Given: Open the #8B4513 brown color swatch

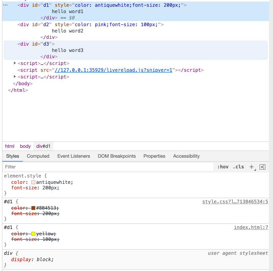Looking at the screenshot, I should click(33, 208).
